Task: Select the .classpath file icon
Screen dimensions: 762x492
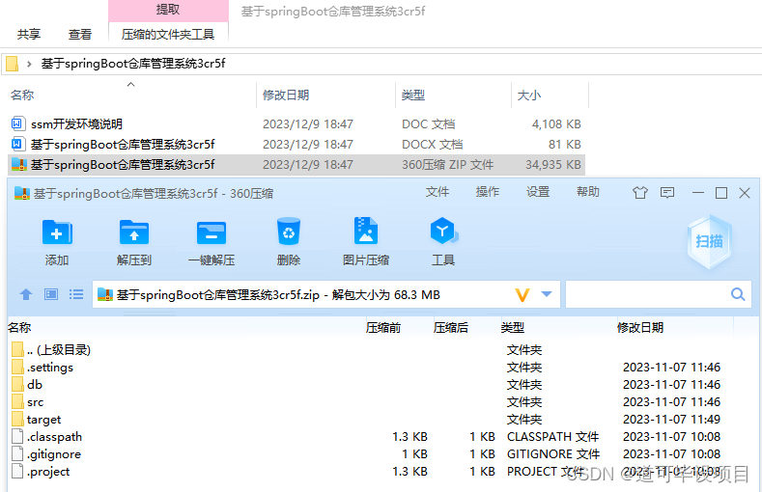Action: coord(17,436)
